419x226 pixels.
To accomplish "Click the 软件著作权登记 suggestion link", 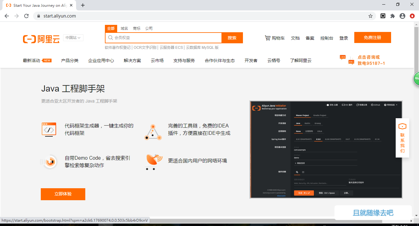I will (x=117, y=48).
